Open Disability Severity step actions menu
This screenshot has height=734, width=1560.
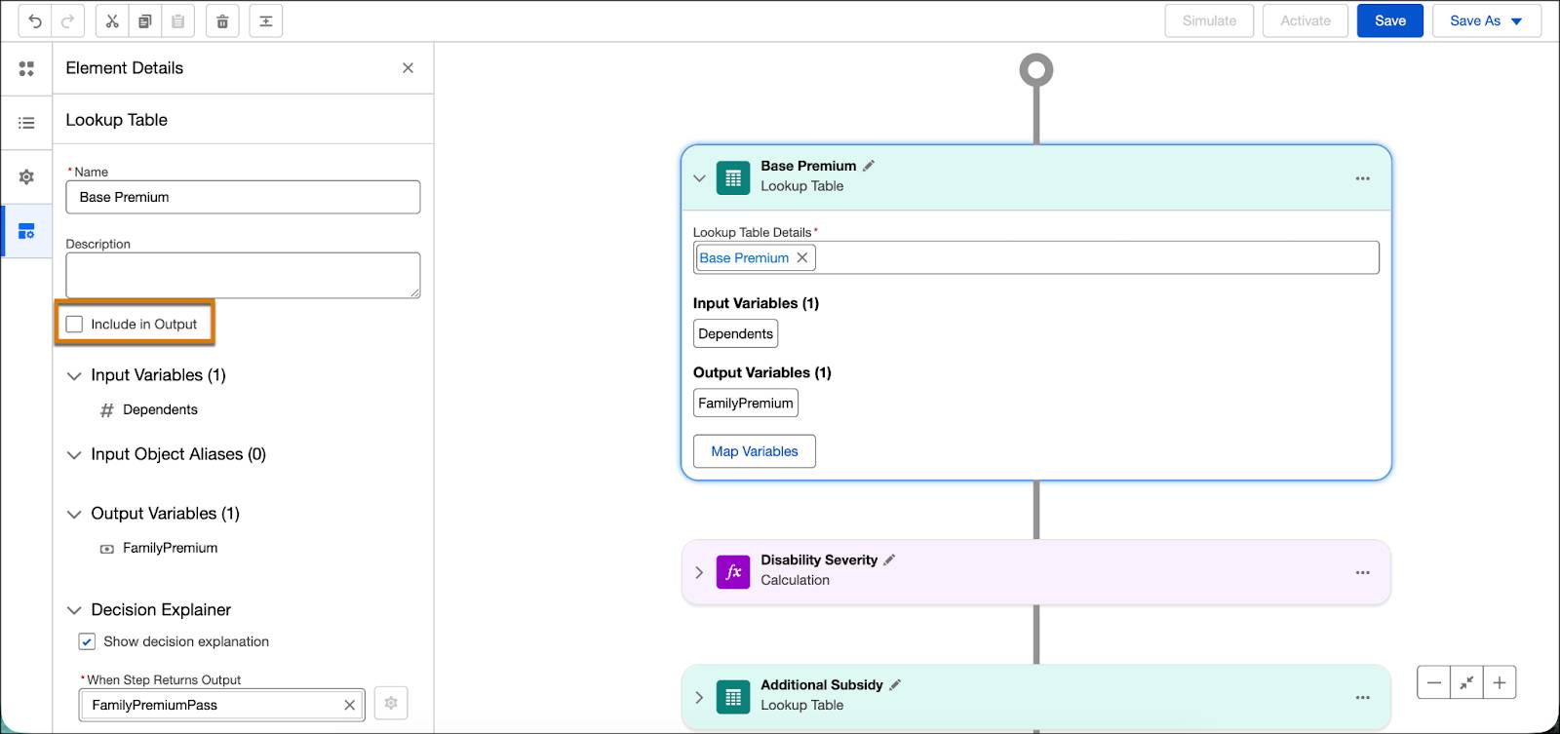click(1362, 572)
